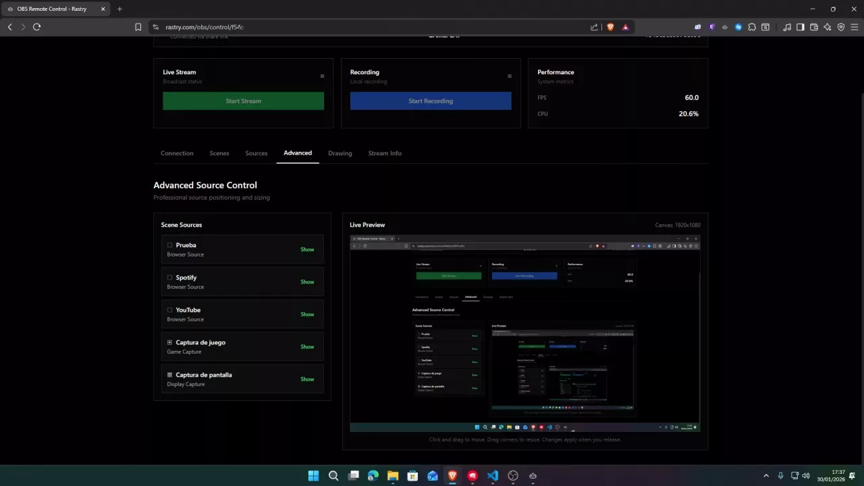Toggle the Captura de juego checkbox
The image size is (864, 486).
(170, 342)
